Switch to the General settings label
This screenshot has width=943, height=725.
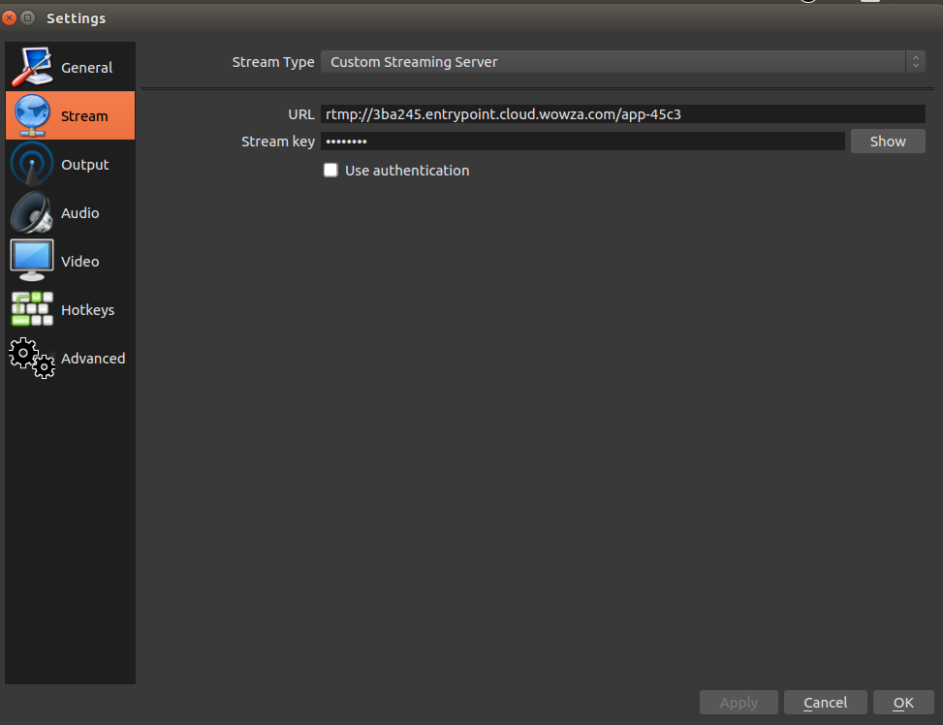[86, 68]
